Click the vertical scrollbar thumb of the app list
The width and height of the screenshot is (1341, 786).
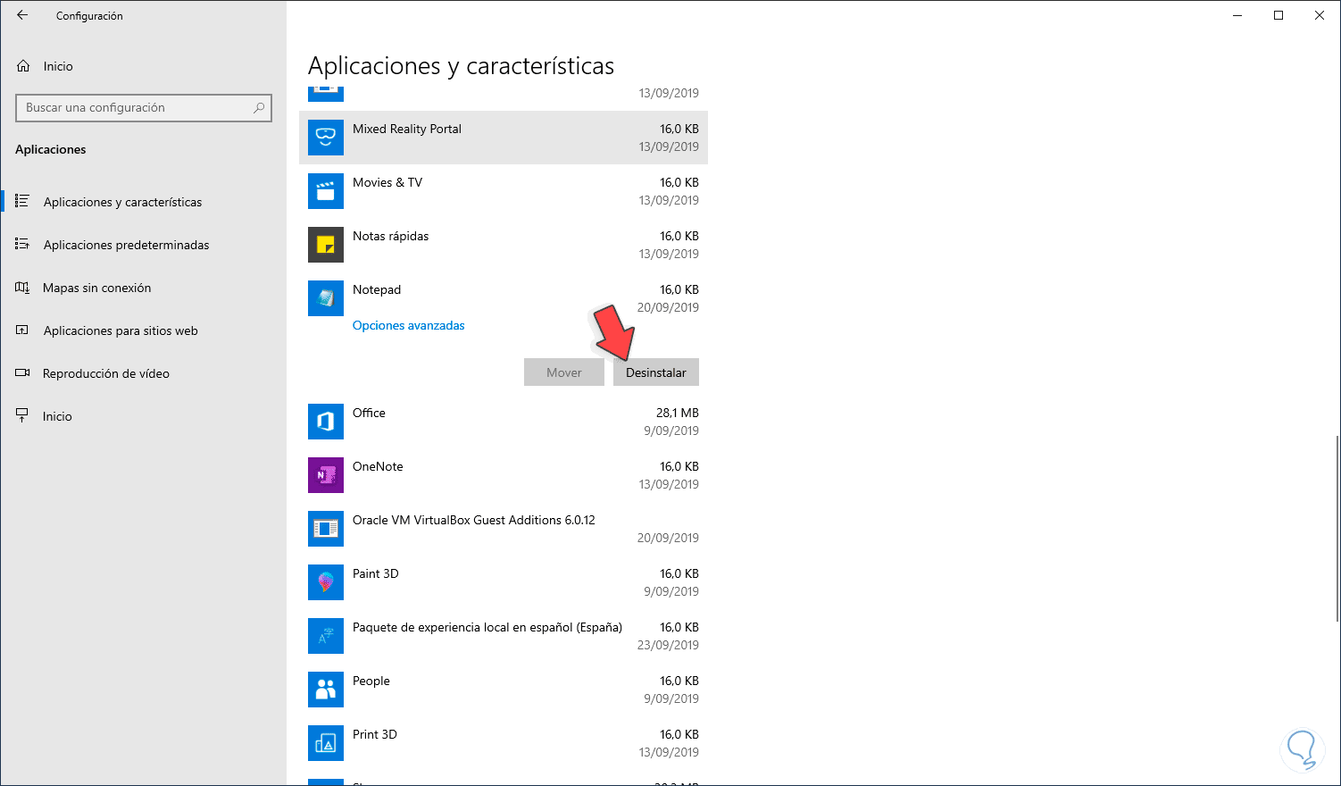pos(1337,528)
